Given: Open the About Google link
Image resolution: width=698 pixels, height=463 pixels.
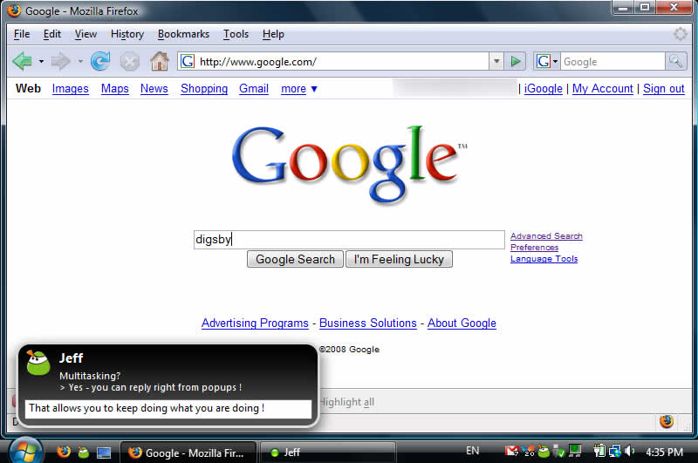Looking at the screenshot, I should (462, 323).
